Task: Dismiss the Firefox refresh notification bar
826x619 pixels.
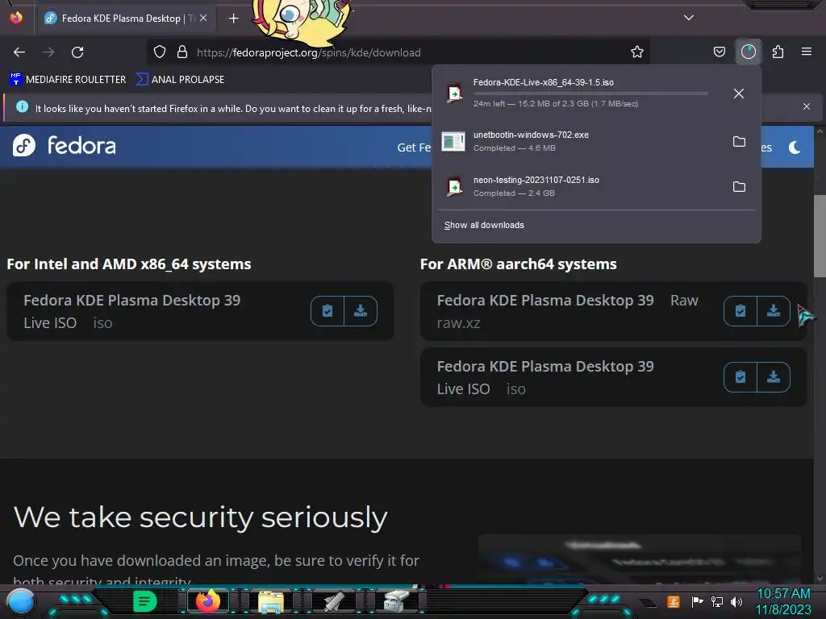Action: 806,107
